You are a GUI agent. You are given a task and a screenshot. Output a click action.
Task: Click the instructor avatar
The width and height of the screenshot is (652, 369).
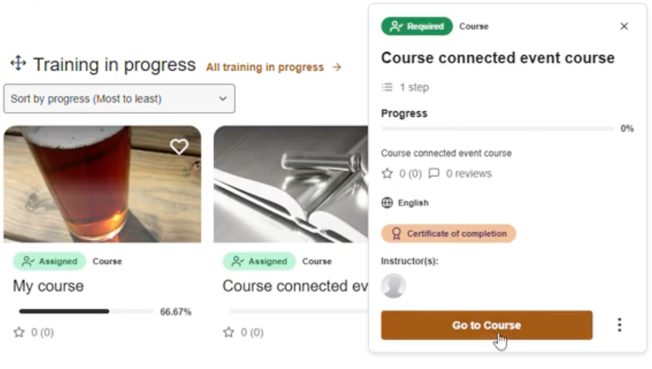click(393, 286)
